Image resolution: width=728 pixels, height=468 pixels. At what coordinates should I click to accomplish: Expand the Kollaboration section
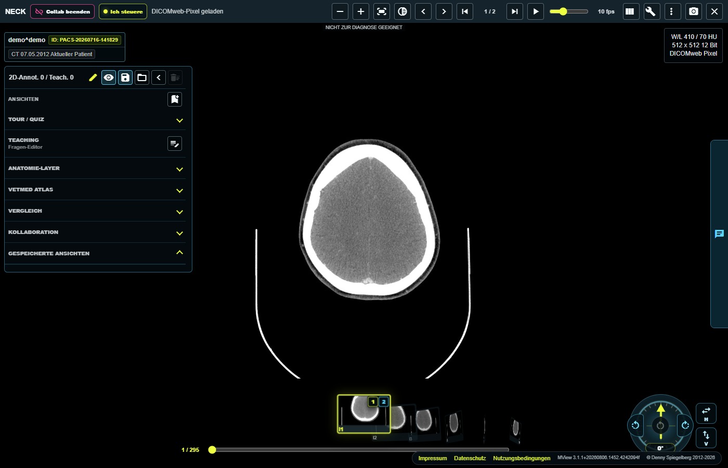pos(96,232)
